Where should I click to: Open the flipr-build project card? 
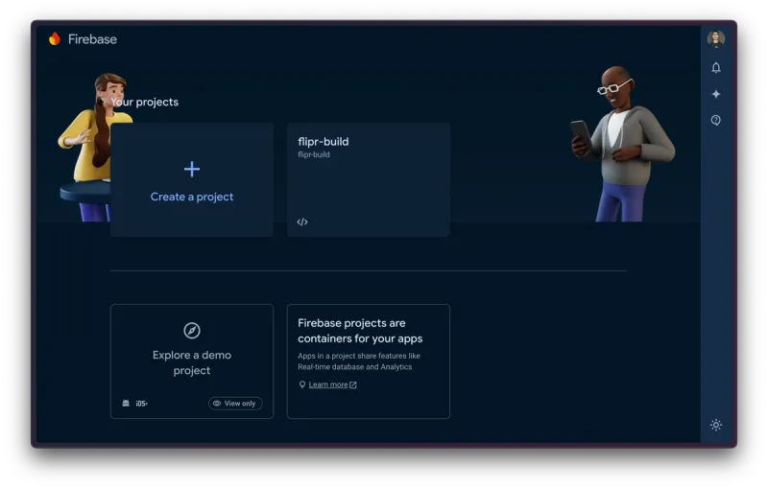tap(369, 180)
